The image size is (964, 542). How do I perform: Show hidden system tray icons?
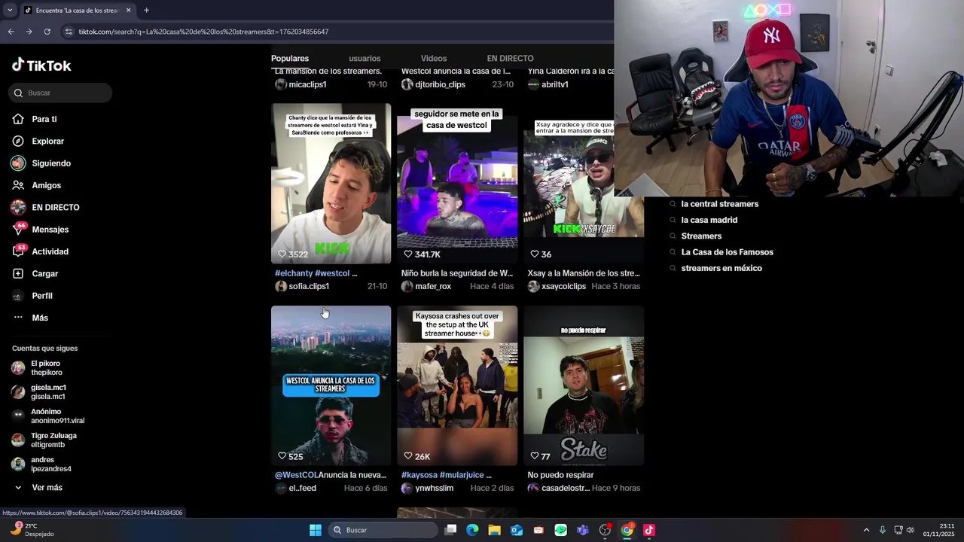click(866, 530)
